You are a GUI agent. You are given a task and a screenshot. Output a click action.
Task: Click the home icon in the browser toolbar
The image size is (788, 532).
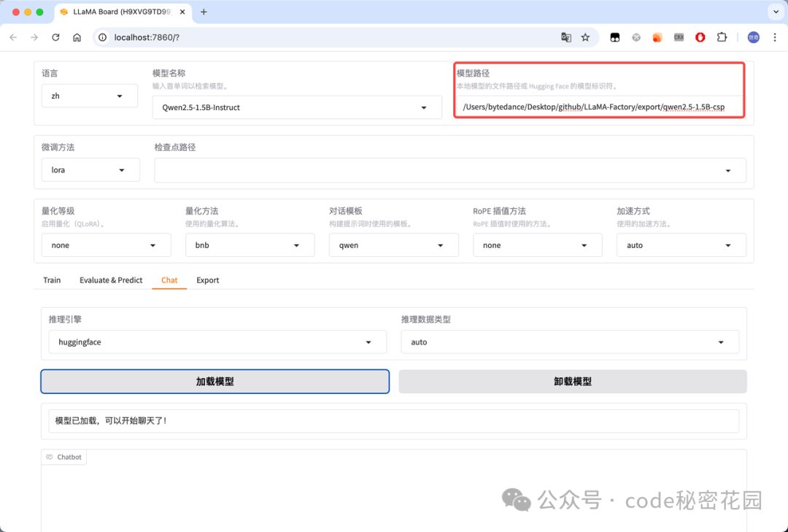(x=77, y=36)
